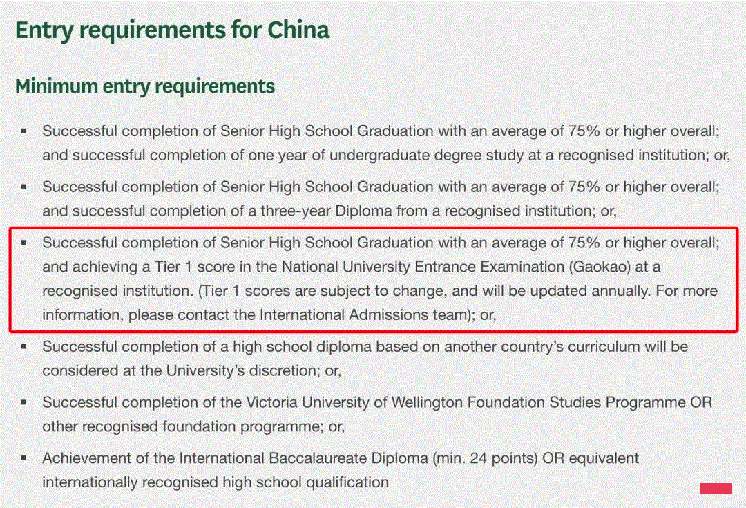Viewport: 746px width, 508px height.
Task: Click the "(Gaokao)" text in the highlighted paragraph
Action: click(x=600, y=267)
